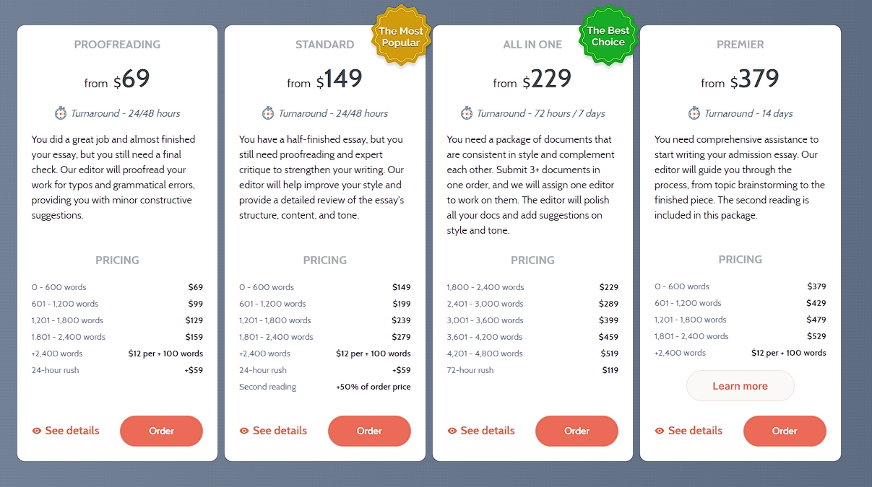The image size is (872, 487).
Task: Click The Best Choice green badge
Action: [x=608, y=36]
